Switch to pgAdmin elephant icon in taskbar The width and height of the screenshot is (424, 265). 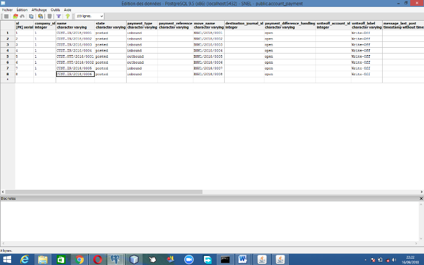pyautogui.click(x=115, y=260)
